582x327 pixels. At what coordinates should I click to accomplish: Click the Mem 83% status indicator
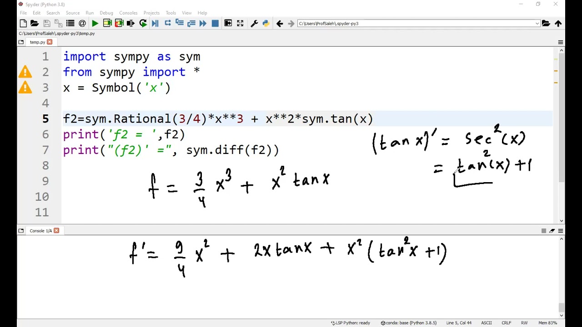[548, 323]
